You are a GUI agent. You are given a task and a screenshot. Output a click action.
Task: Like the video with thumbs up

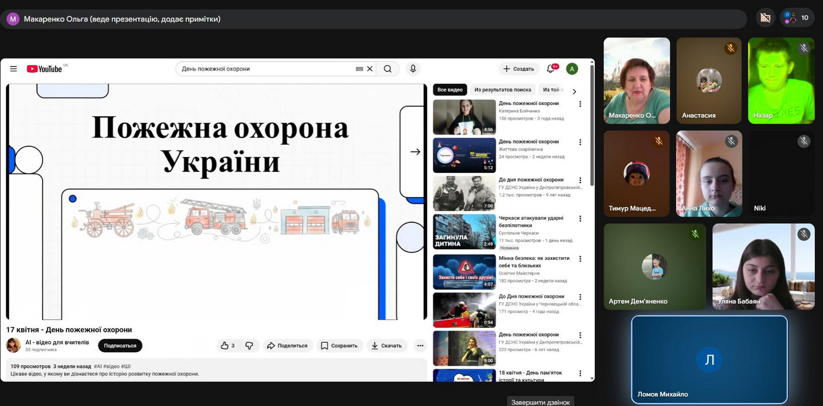[x=227, y=346]
